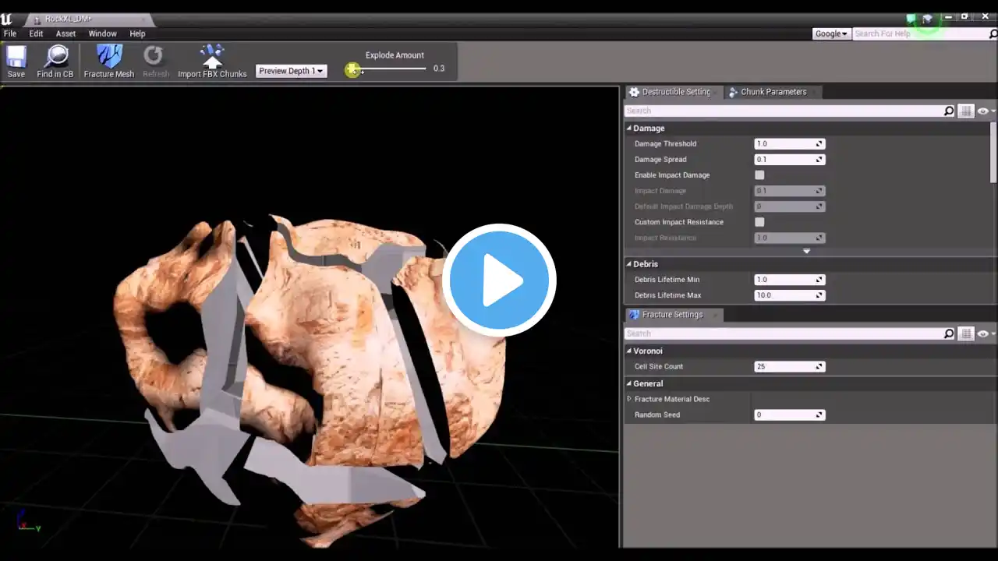Click the Explode Amount slider handle
The image size is (998, 561).
click(353, 70)
